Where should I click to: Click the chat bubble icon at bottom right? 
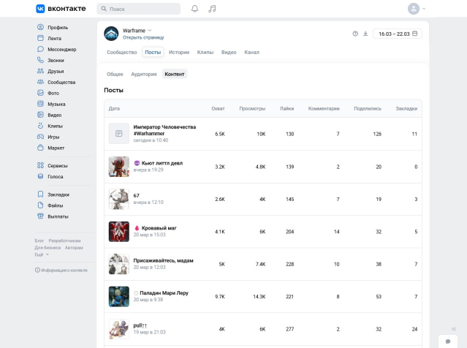(x=448, y=341)
